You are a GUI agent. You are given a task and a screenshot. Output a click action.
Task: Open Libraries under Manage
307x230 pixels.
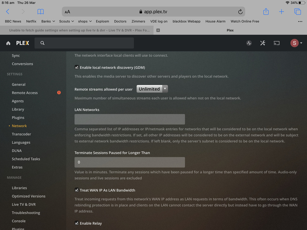pos(19,188)
